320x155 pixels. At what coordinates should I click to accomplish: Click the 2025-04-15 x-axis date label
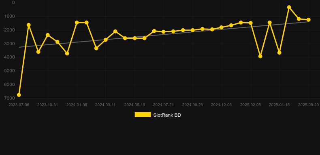tap(279, 105)
